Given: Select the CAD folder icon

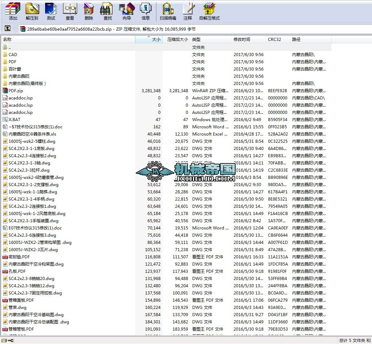Looking at the screenshot, I should (5, 54).
